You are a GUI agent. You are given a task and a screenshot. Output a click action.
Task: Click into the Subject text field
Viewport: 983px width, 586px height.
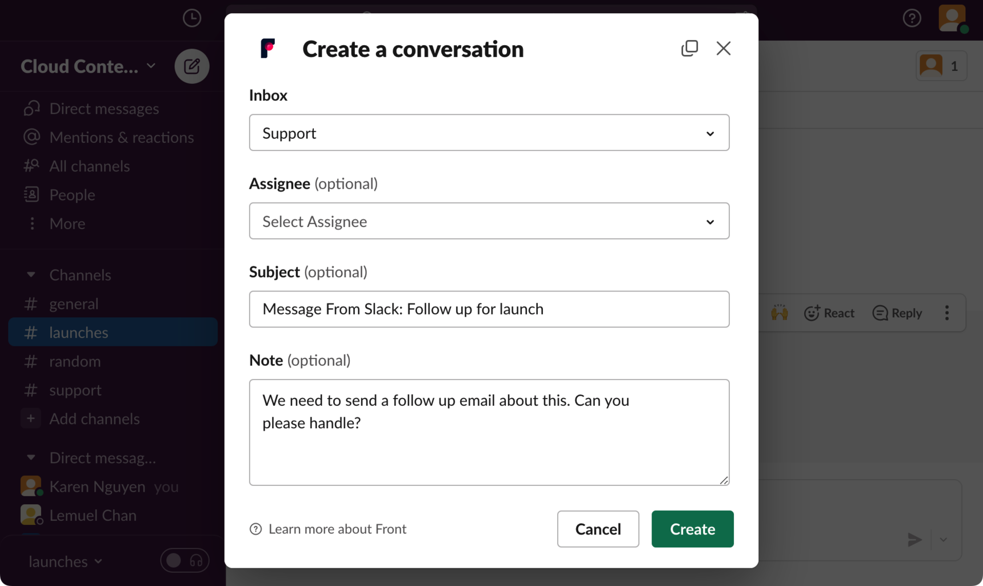tap(489, 309)
